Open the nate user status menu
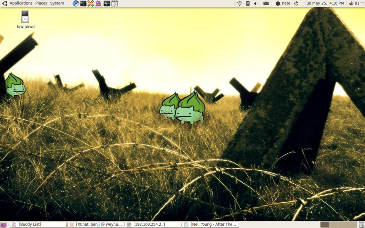 (x=283, y=3)
